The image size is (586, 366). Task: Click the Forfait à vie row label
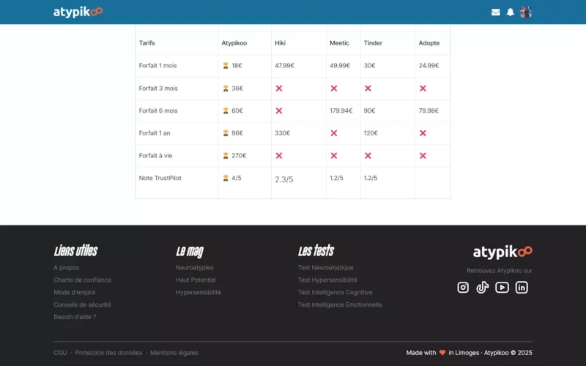coord(155,156)
